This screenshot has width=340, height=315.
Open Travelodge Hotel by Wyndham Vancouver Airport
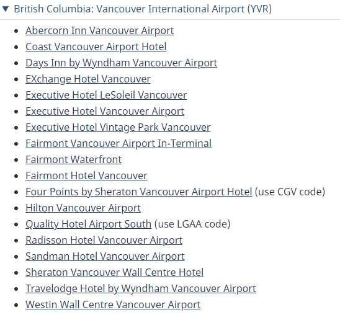[x=141, y=288]
